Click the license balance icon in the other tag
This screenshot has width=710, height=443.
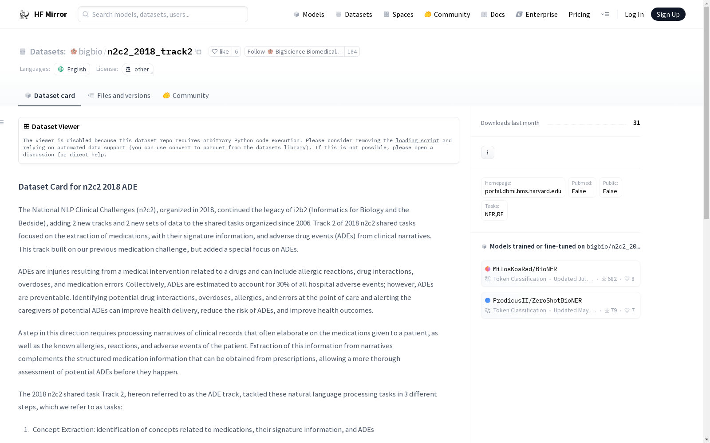(128, 69)
